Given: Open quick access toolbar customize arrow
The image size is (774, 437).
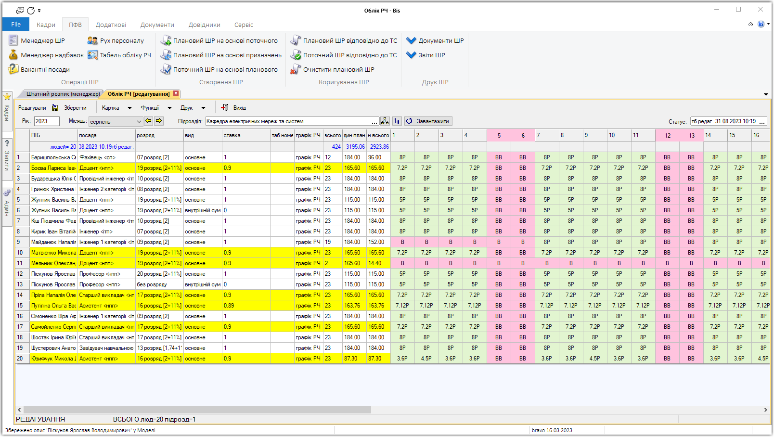Looking at the screenshot, I should pos(39,11).
